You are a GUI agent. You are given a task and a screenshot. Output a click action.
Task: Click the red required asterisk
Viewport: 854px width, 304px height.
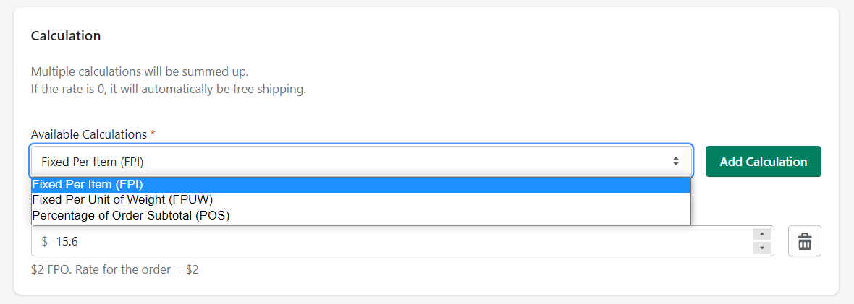coord(153,134)
